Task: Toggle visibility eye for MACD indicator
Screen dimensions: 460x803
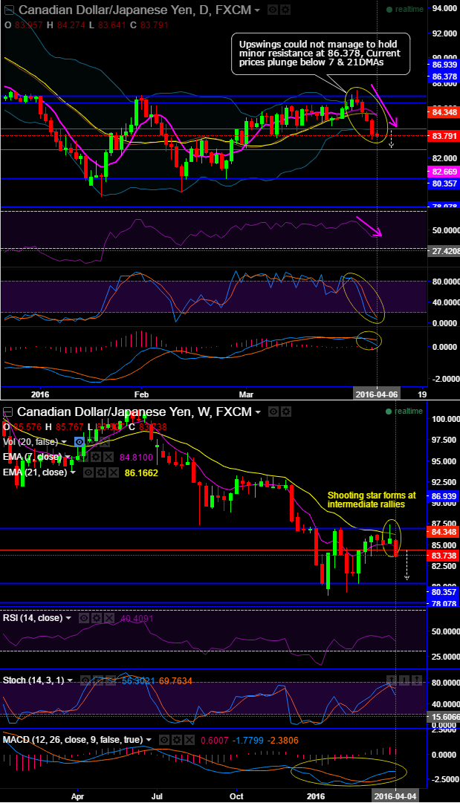Action: point(166,740)
